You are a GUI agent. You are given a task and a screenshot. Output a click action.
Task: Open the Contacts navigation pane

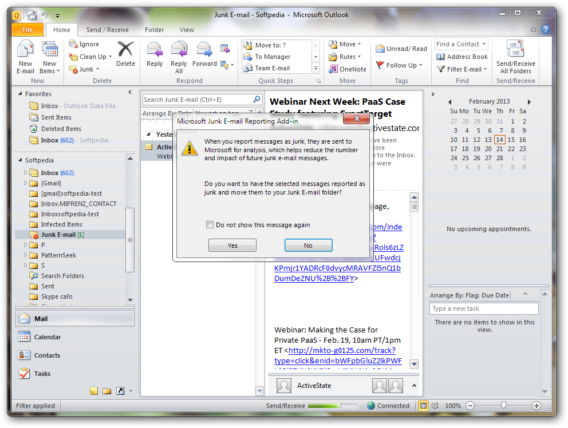tap(75, 355)
